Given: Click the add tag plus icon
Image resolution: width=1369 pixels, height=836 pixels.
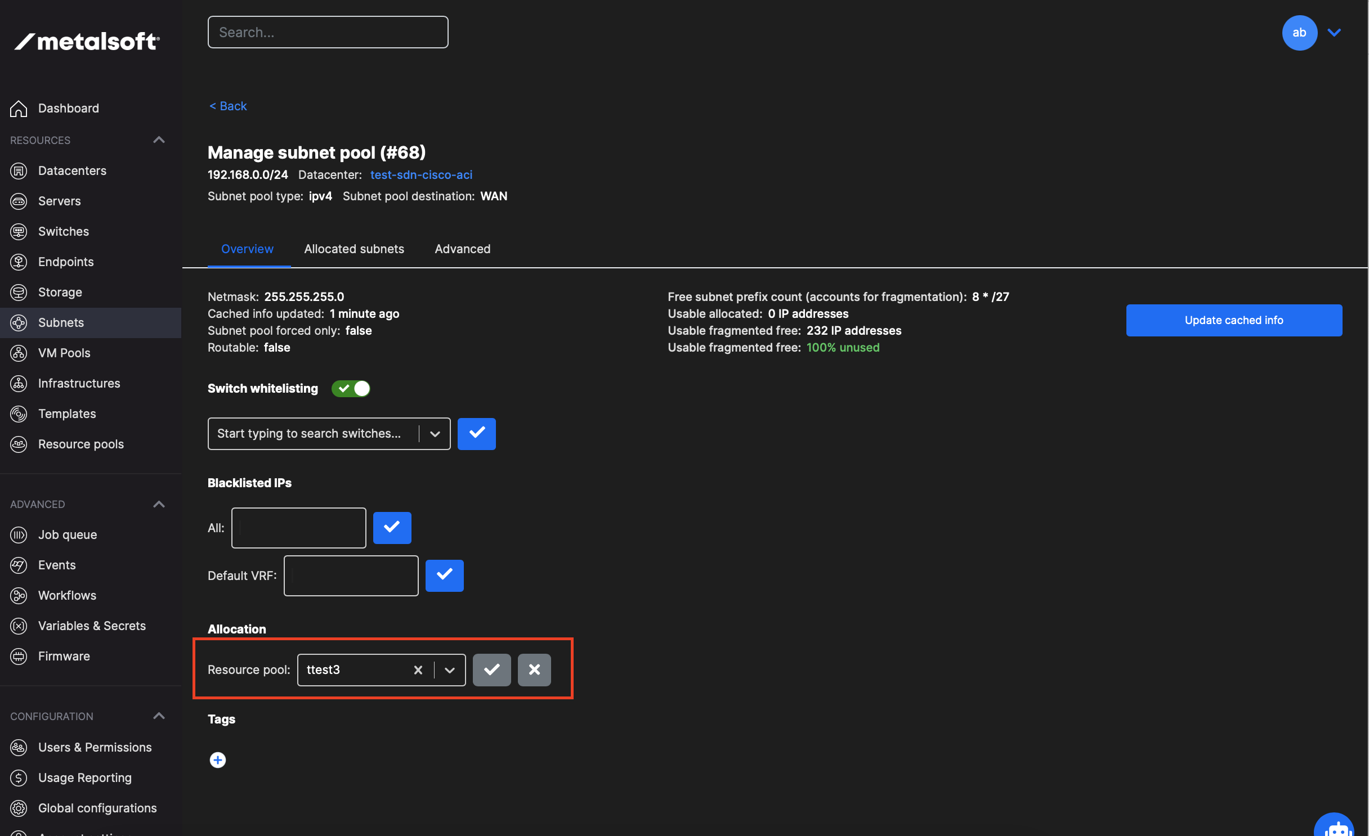Looking at the screenshot, I should click(x=218, y=760).
